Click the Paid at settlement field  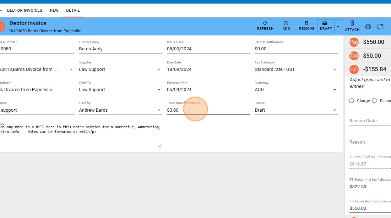click(296, 49)
